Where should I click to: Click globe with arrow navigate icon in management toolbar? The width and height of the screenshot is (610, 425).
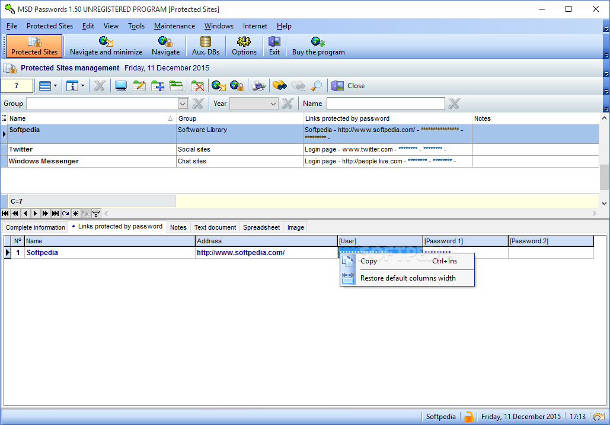click(219, 86)
